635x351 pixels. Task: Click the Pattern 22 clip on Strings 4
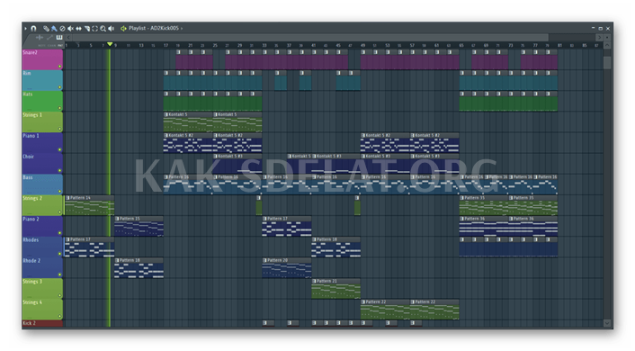pyautogui.click(x=385, y=310)
